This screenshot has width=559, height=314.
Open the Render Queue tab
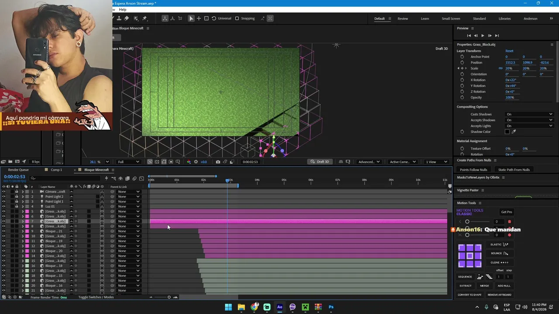tap(18, 170)
